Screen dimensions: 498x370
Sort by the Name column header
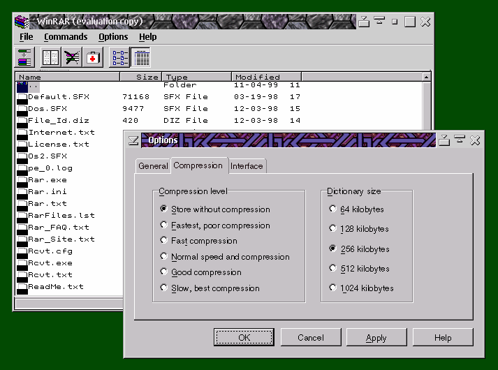68,77
